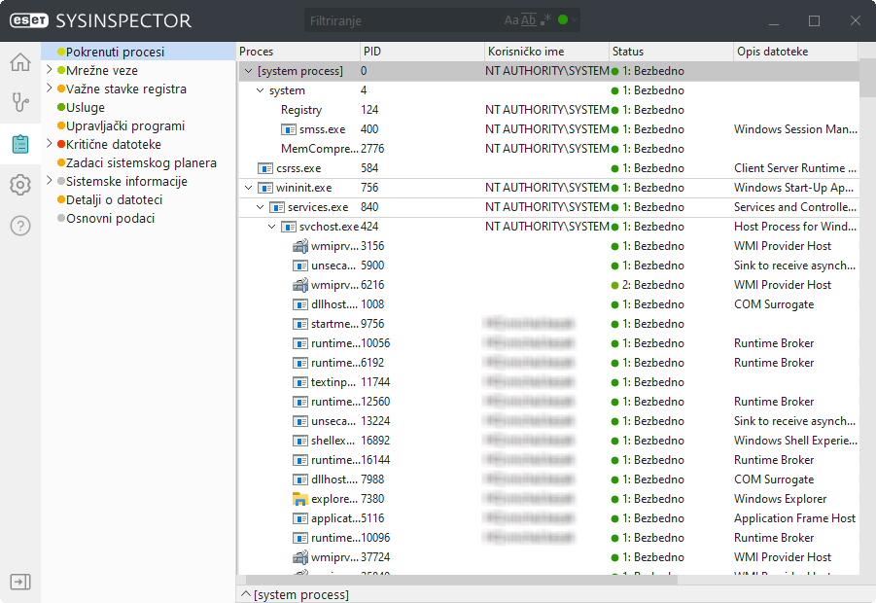Open the Home view from the sidebar
876x603 pixels.
tap(19, 61)
